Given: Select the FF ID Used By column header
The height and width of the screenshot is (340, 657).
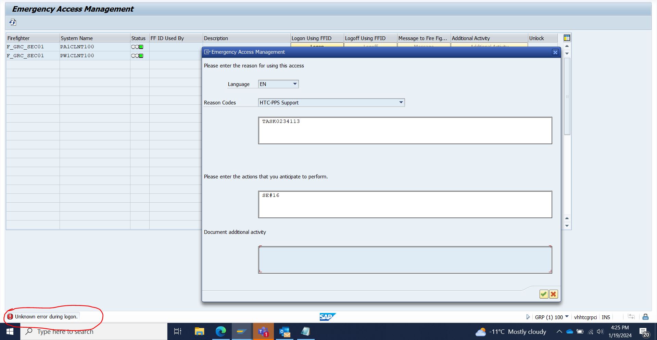Looking at the screenshot, I should 176,38.
